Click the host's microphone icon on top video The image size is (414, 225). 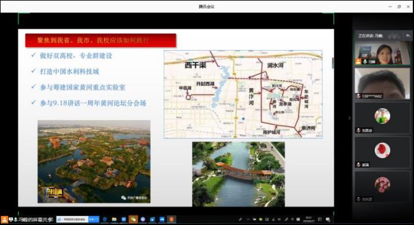[365, 61]
